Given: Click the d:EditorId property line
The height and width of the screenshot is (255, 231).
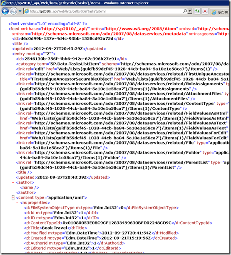Looking at the screenshot, I should [72, 248].
